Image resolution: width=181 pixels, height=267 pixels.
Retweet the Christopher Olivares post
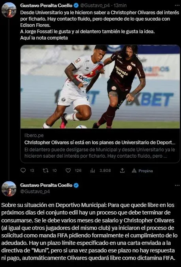pos(45,171)
